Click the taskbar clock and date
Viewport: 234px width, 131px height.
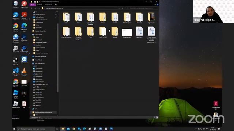(213, 129)
